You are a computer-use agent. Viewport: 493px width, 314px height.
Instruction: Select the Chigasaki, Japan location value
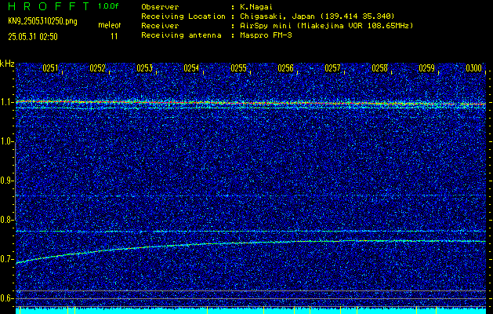pos(317,16)
